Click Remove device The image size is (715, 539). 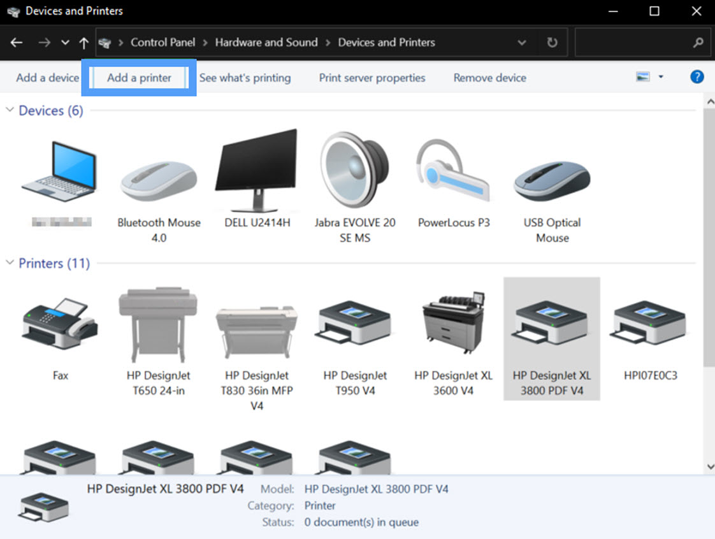point(490,78)
